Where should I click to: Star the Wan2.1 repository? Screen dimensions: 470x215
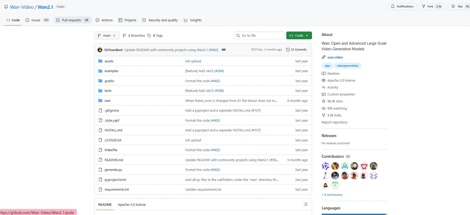tap(459, 6)
